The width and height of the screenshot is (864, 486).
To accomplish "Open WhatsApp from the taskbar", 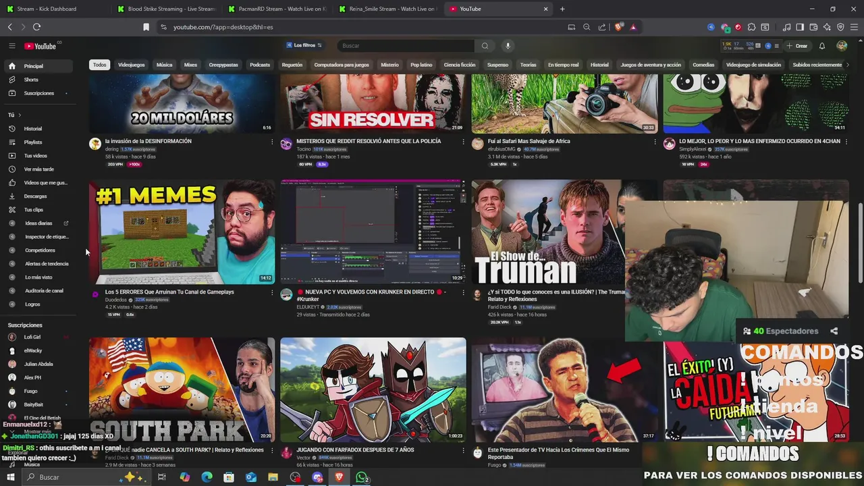I will click(x=362, y=477).
